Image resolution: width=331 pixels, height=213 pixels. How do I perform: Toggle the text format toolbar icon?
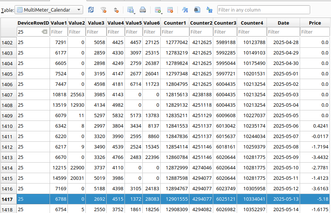[185, 10]
